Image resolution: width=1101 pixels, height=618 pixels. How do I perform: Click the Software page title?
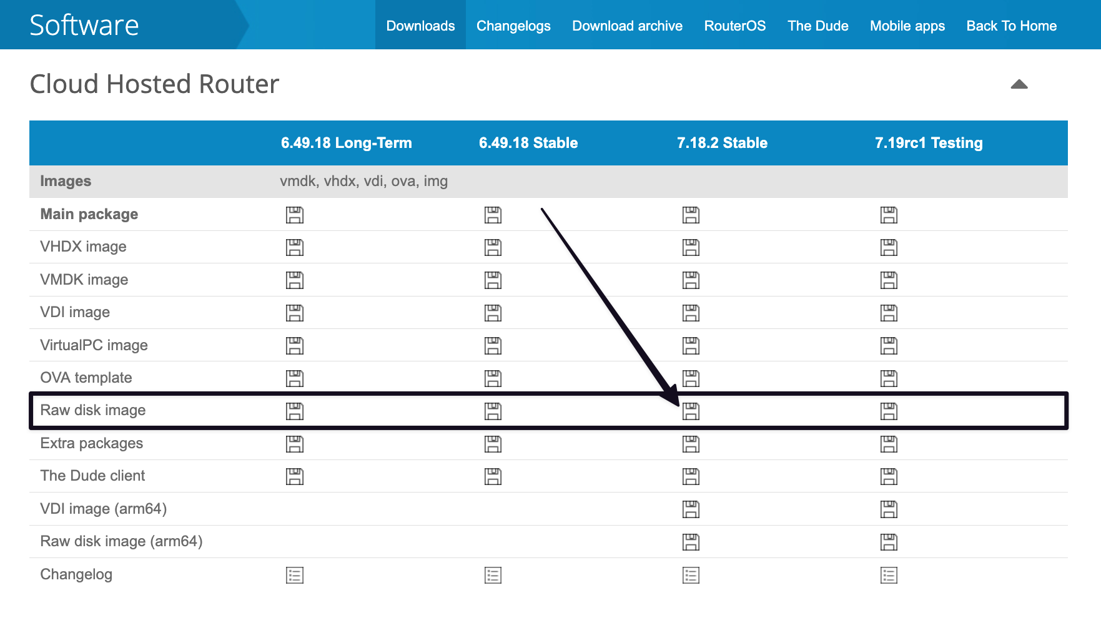point(84,25)
